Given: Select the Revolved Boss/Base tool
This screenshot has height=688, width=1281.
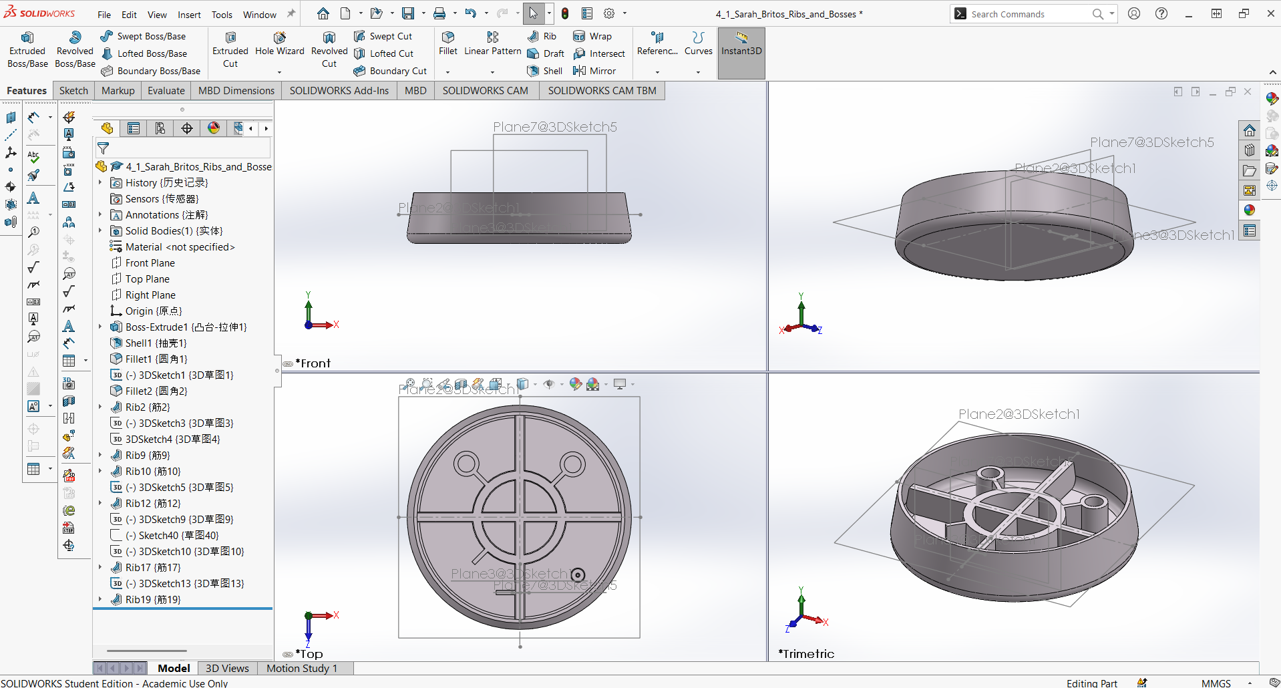Looking at the screenshot, I should (x=75, y=50).
